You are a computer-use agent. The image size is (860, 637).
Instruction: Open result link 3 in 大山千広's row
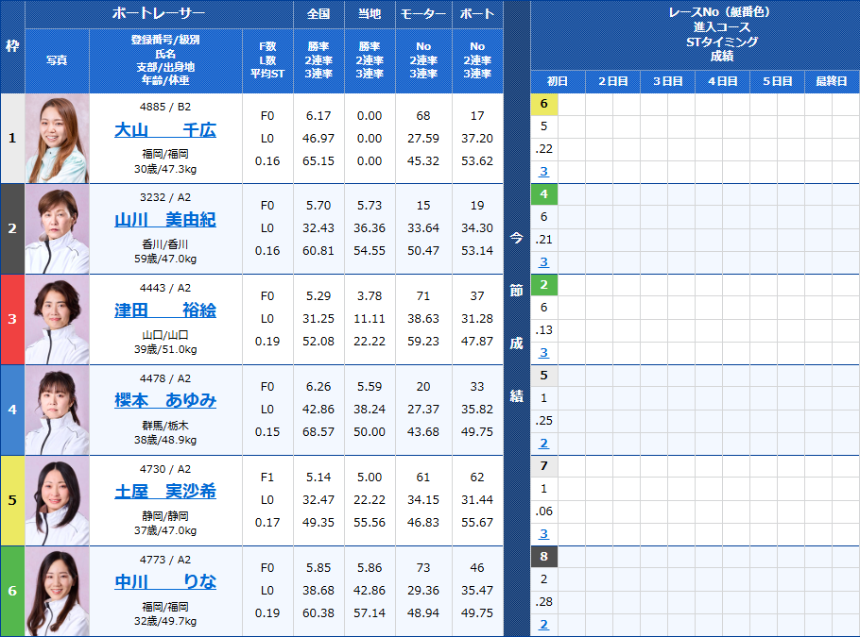[543, 171]
